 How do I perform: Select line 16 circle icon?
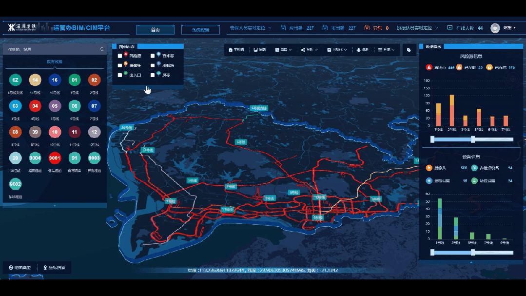pos(55,80)
